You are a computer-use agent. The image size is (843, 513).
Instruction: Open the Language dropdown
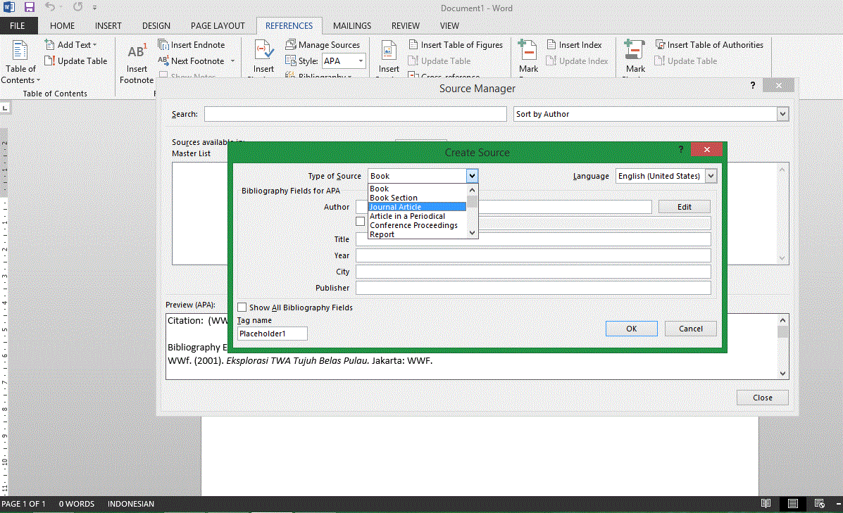[711, 176]
